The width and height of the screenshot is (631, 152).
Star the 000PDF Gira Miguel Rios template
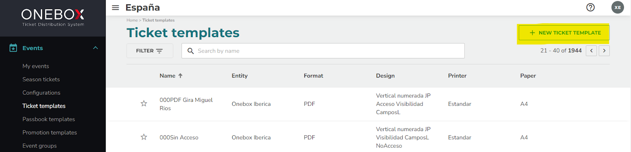tap(144, 104)
